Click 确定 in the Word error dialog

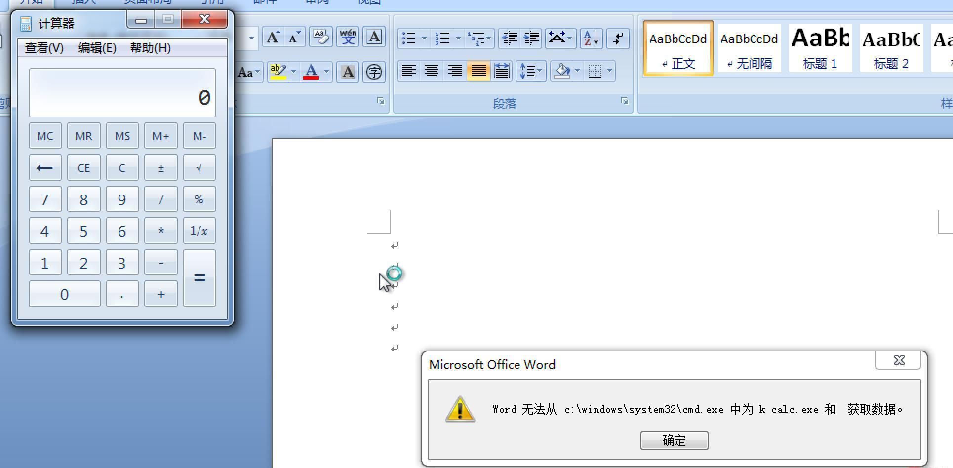[674, 441]
